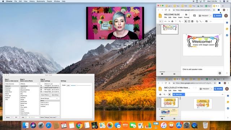Click the Merge button under Saved Setups
The image size is (231, 130).
[x=47, y=117]
